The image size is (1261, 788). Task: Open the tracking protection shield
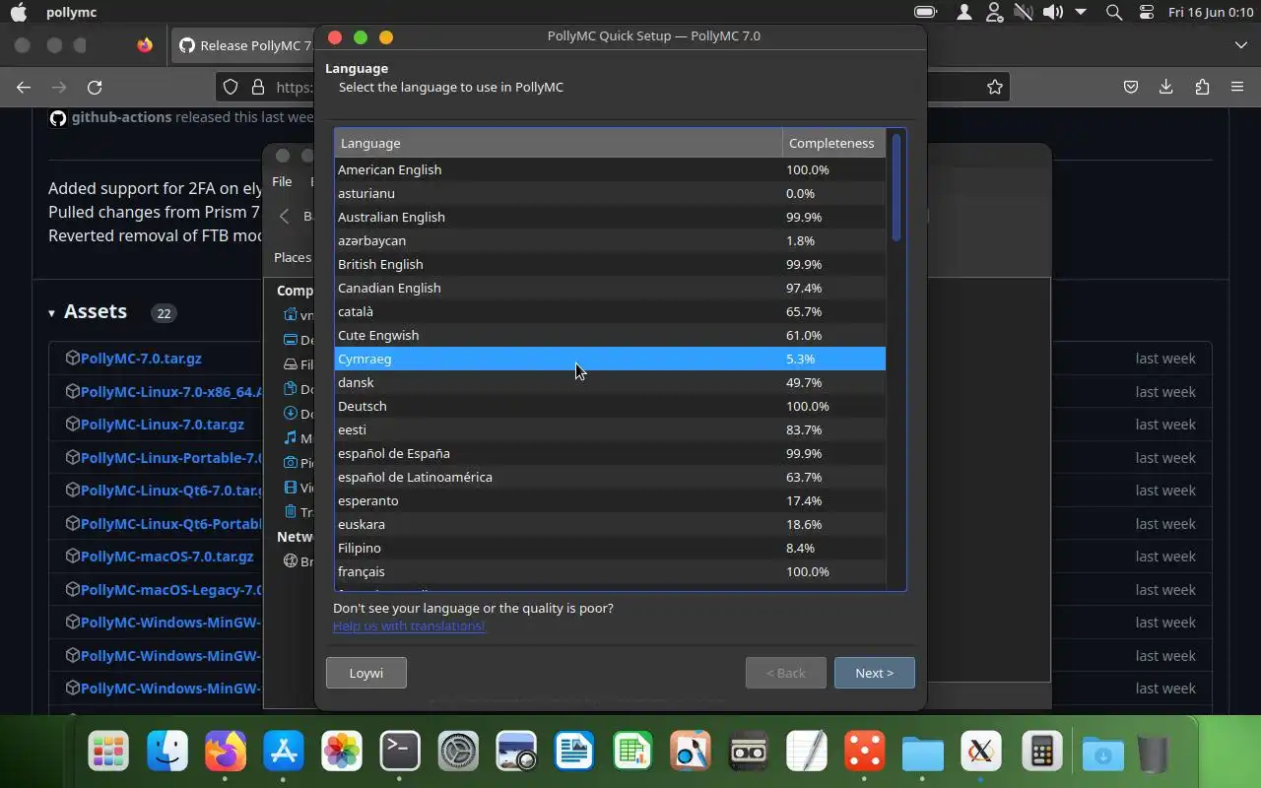pyautogui.click(x=231, y=87)
